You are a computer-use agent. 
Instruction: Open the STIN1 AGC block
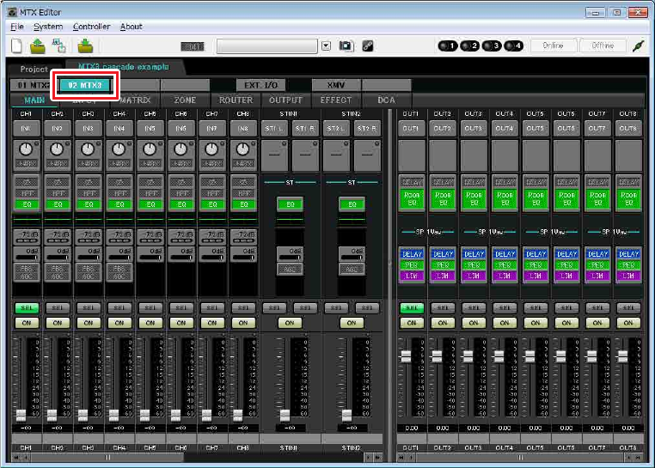coord(290,270)
